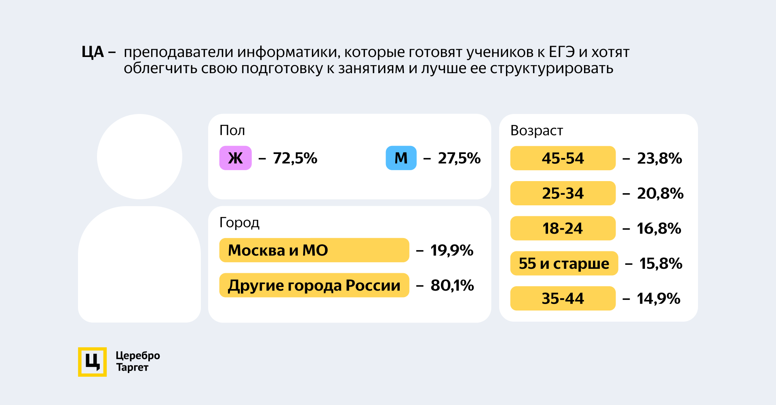Click the 18-24 age group badge
The height and width of the screenshot is (405, 776).
[563, 228]
